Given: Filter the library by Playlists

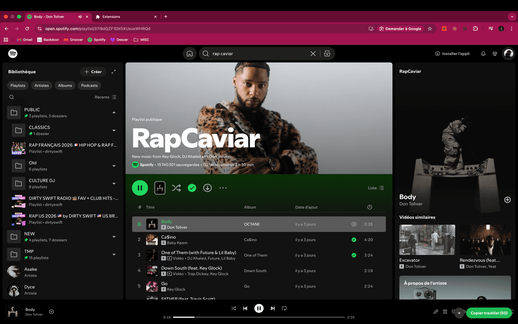Looking at the screenshot, I should pos(18,85).
